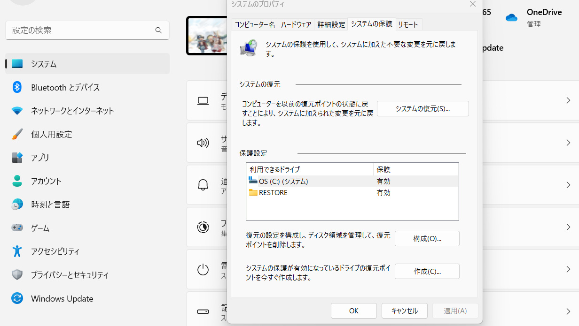Select the アクセシビリティ icon
Screen dimensions: 579x326
pyautogui.click(x=17, y=251)
